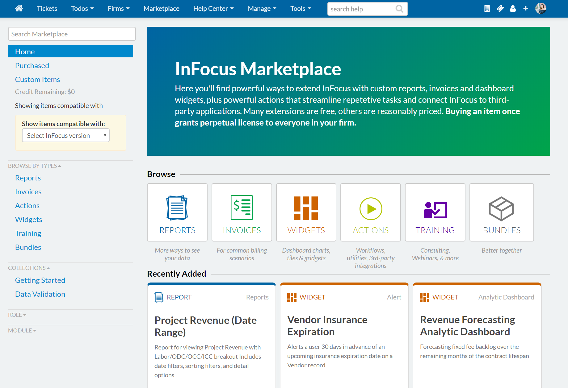Click 'More ways to see your data' caption
Viewport: 568px width, 388px height.
point(177,254)
